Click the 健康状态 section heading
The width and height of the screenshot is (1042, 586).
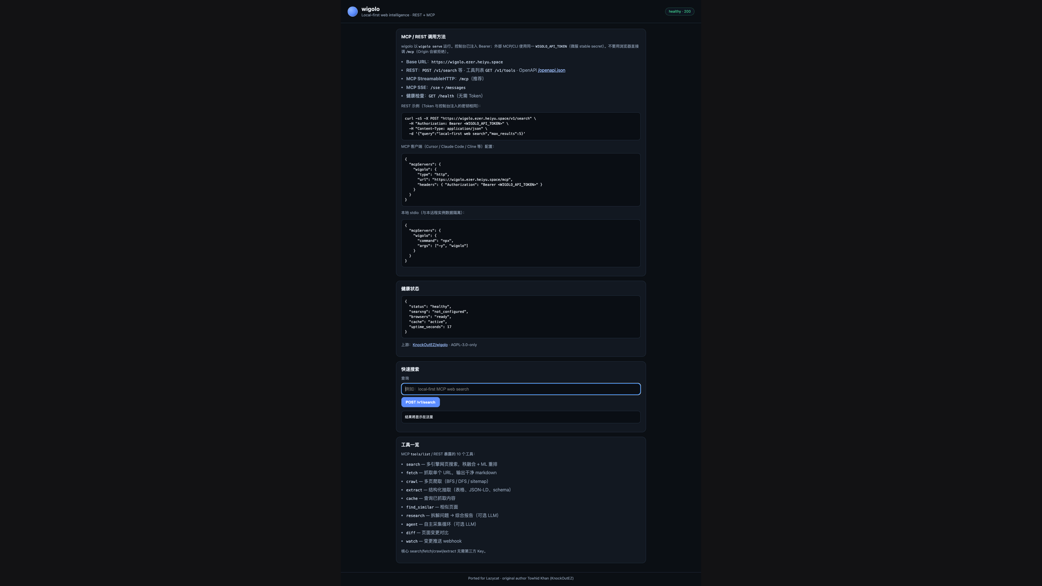coord(410,289)
